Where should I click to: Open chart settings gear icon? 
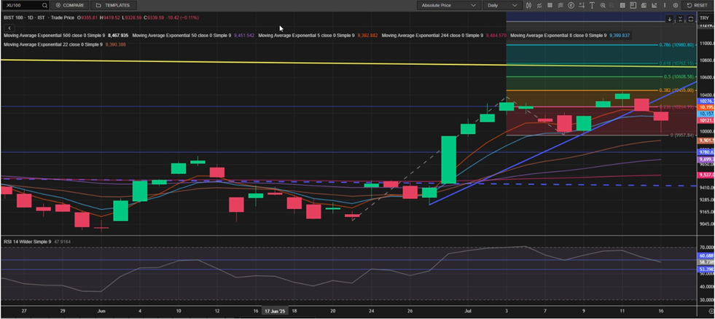coord(675,5)
